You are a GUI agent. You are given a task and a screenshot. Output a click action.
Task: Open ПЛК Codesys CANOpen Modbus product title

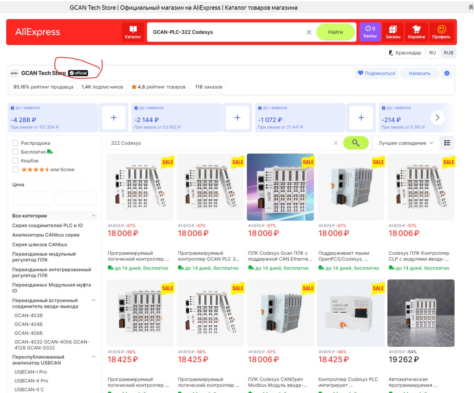(x=278, y=382)
